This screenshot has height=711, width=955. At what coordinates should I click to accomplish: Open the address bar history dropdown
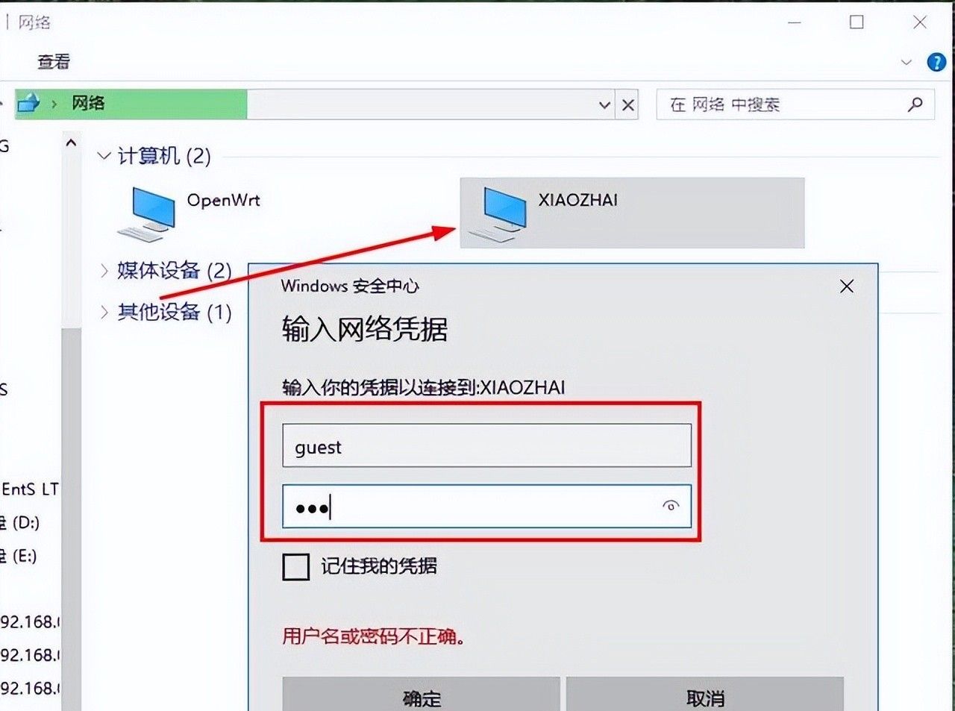click(605, 105)
